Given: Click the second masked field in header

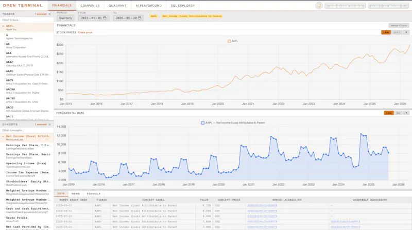Looking at the screenshot, I should click(388, 6).
